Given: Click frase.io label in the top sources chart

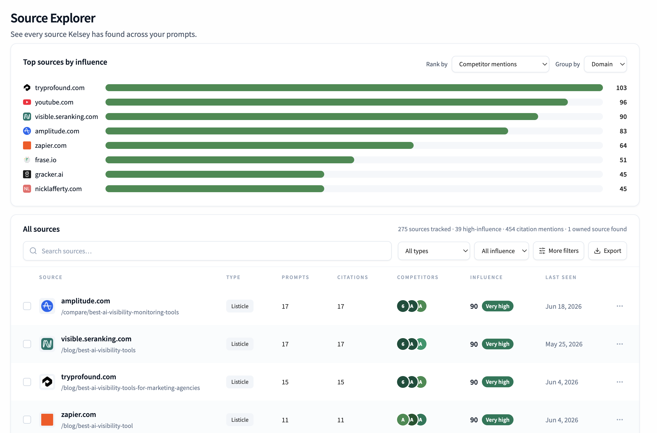Looking at the screenshot, I should [x=46, y=160].
